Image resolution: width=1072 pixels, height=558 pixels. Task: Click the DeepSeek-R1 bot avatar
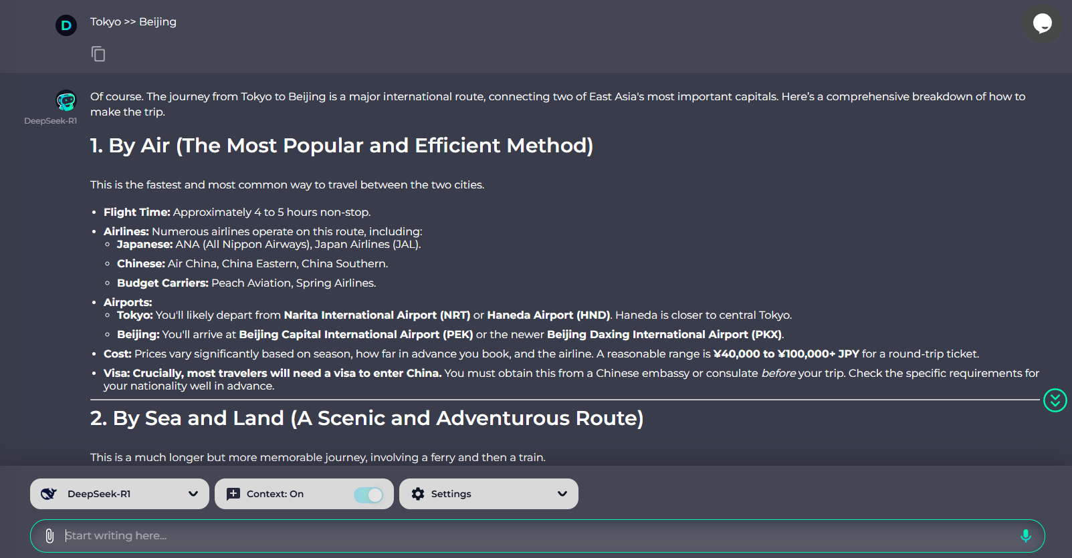coord(66,101)
